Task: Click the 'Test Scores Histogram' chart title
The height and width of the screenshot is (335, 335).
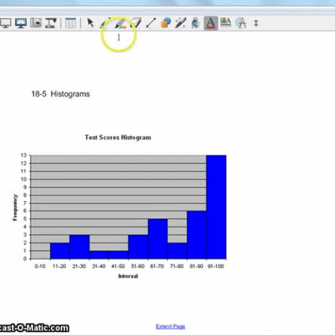Action: [x=118, y=137]
